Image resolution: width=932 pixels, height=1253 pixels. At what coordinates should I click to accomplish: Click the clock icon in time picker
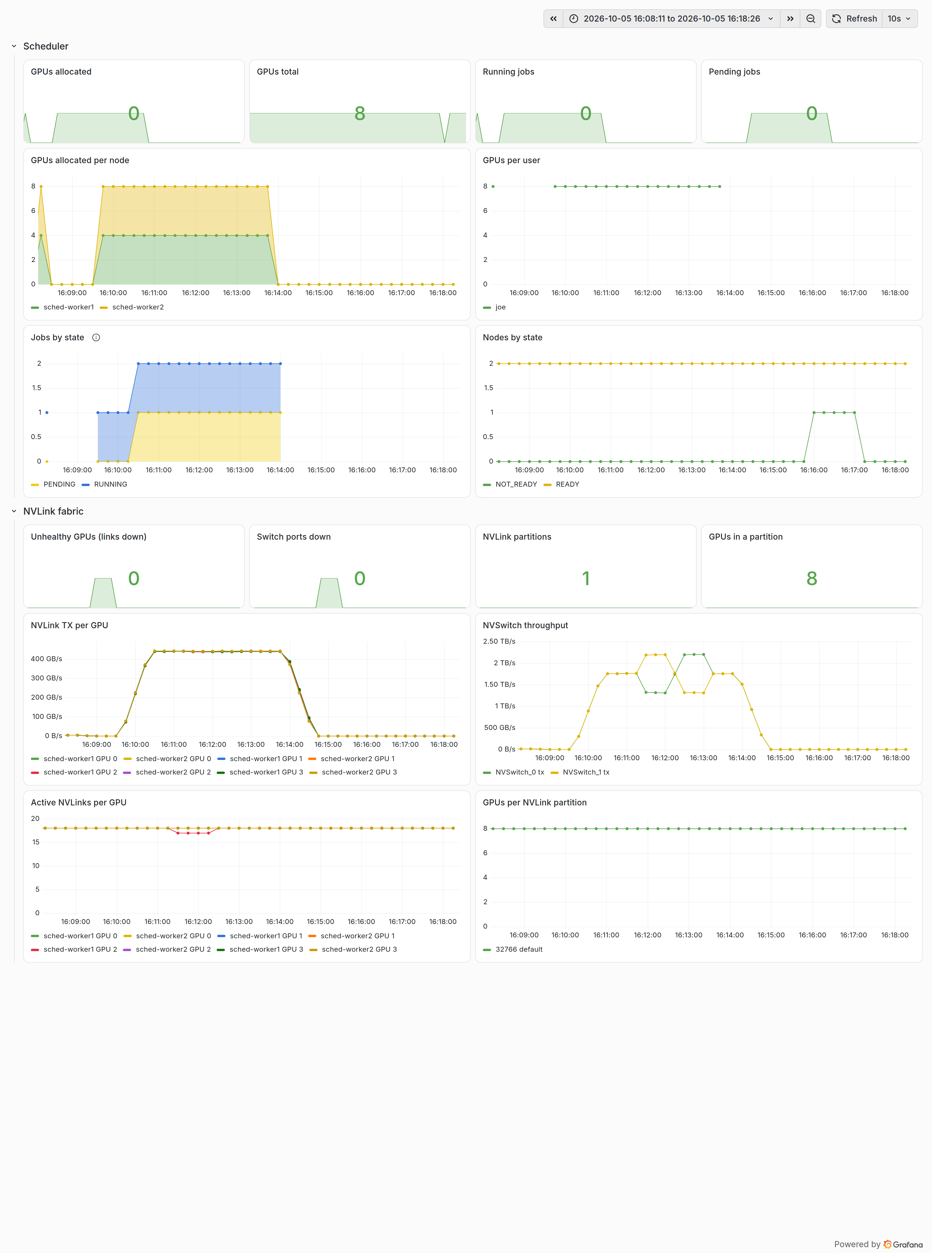pos(574,19)
